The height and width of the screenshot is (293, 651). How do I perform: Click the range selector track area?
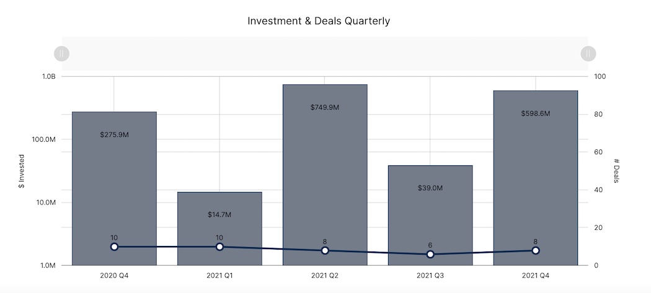[x=324, y=53]
